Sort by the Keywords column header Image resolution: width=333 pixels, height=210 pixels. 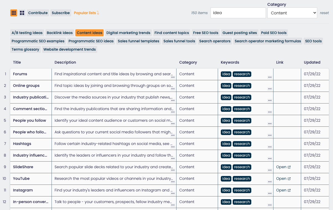230,62
